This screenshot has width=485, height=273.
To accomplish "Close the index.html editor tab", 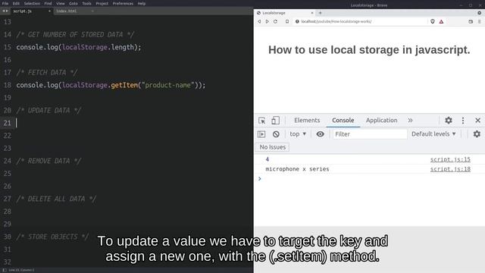I will point(92,11).
